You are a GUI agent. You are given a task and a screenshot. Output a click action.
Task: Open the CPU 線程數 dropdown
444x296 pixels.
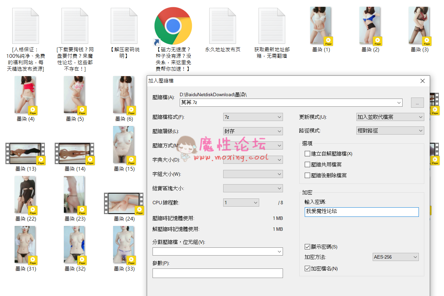[x=241, y=203]
